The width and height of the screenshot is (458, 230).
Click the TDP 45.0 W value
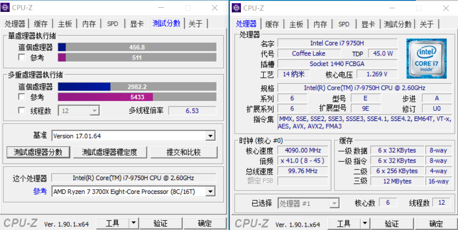click(383, 53)
